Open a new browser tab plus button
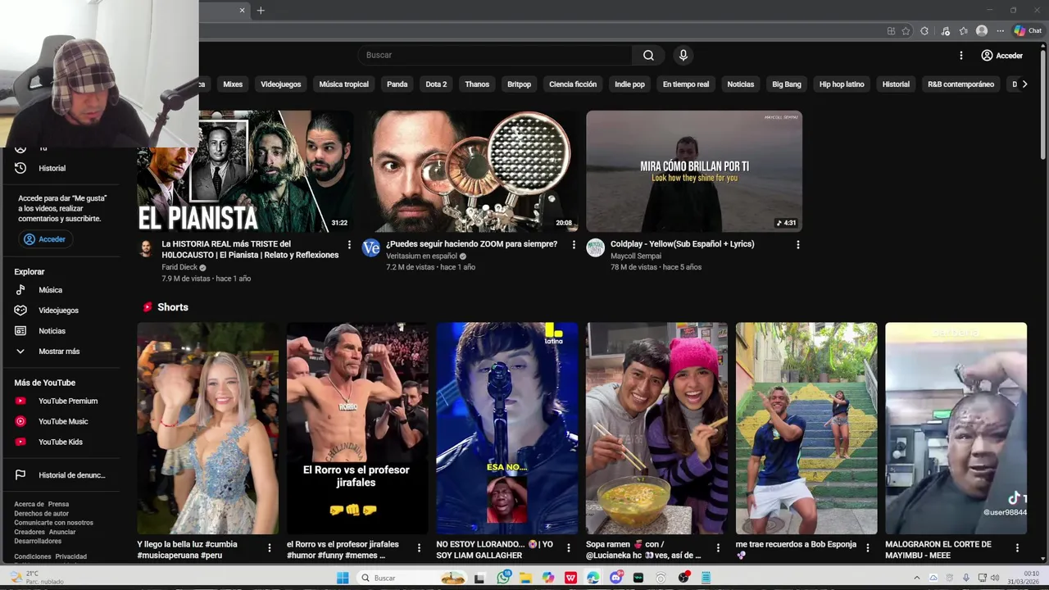 coord(261,10)
